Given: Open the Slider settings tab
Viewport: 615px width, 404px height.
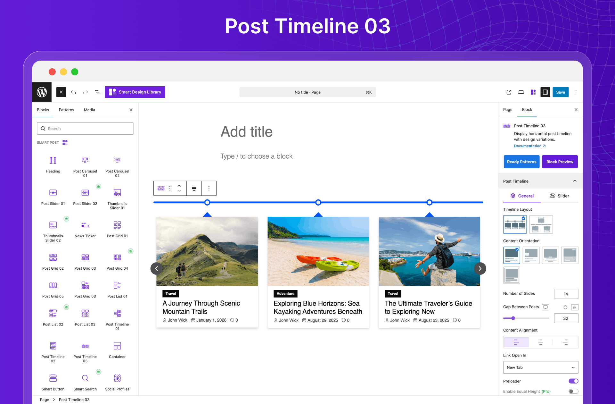Looking at the screenshot, I should tap(560, 196).
